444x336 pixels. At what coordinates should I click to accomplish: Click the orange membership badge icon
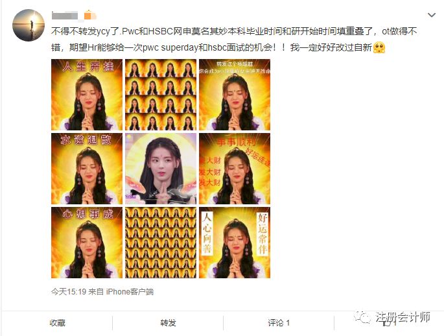[x=89, y=15]
